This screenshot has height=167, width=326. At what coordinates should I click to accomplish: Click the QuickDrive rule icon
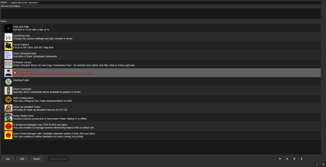point(8,37)
